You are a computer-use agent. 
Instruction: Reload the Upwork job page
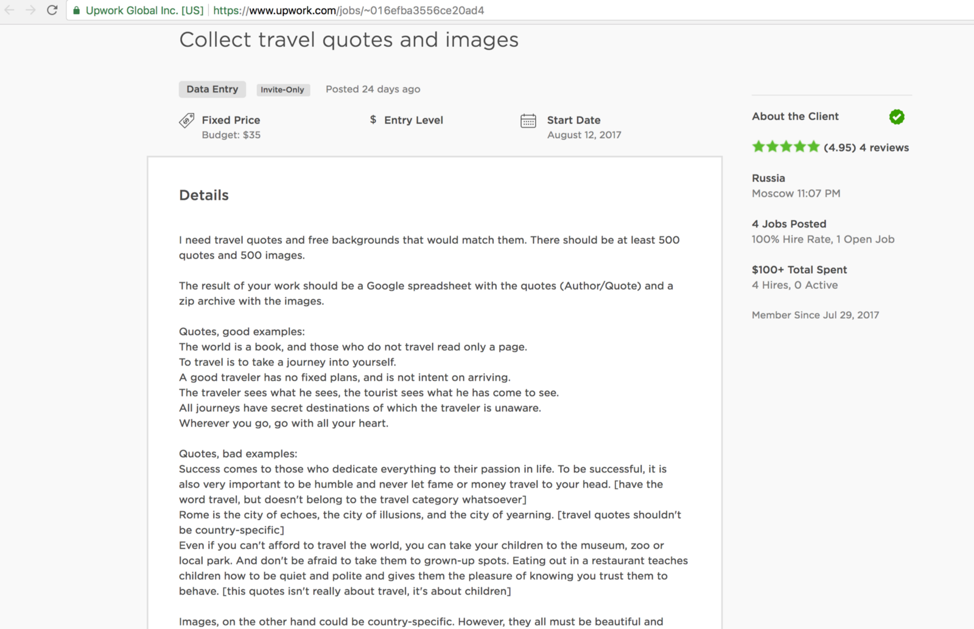click(52, 10)
